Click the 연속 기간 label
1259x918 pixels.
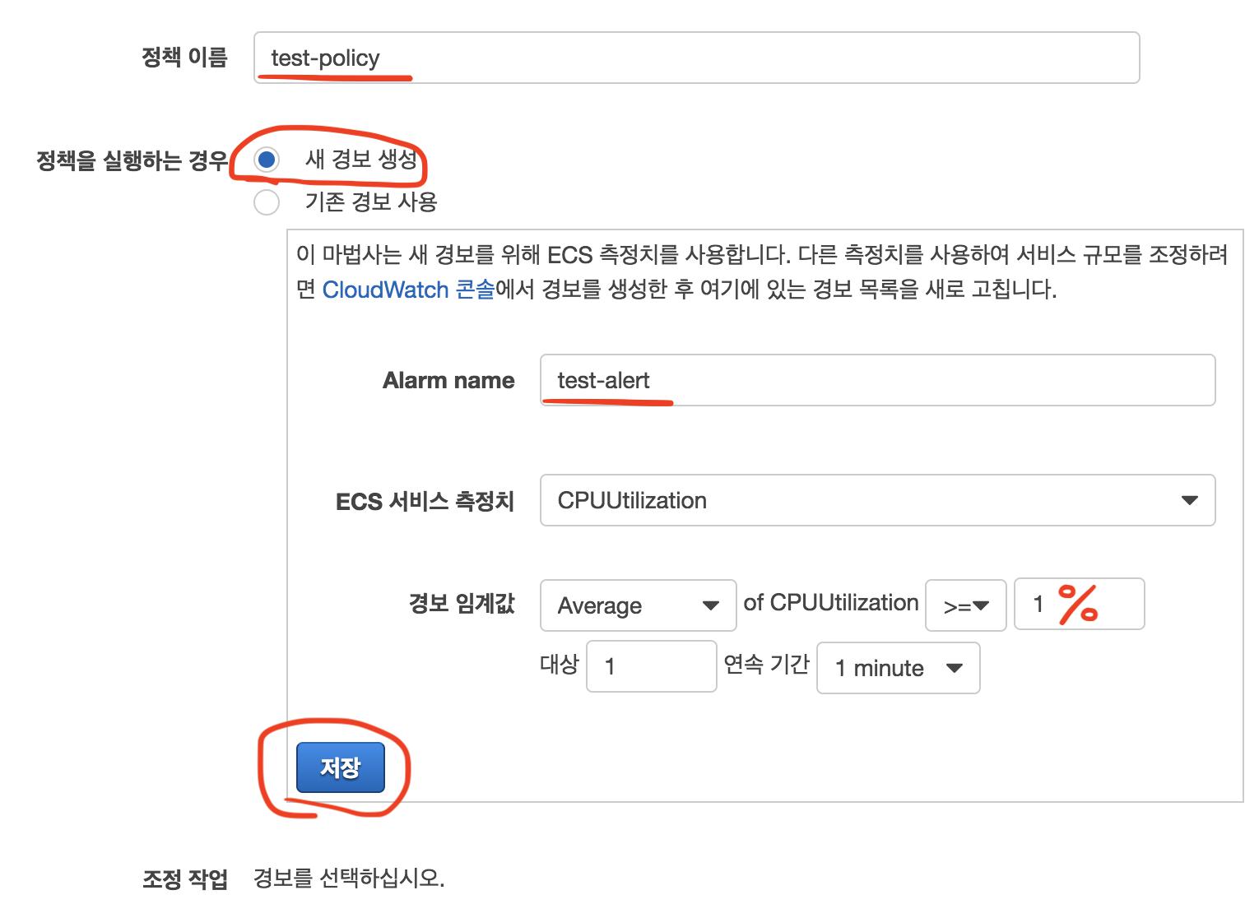coord(766,665)
